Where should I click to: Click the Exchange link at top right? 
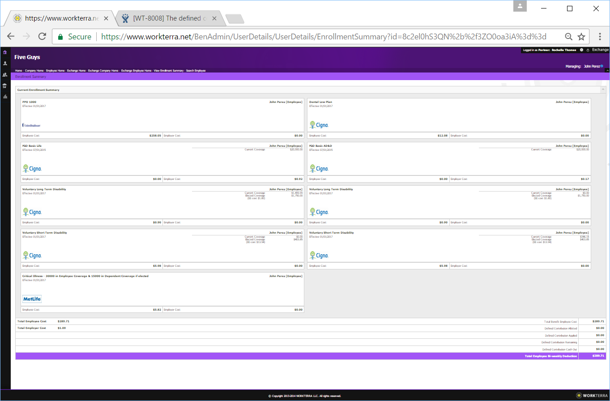pyautogui.click(x=600, y=50)
